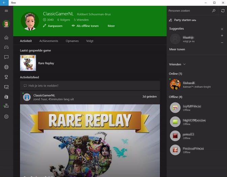Refresh the friends list
The image size is (227, 177).
[223, 11]
